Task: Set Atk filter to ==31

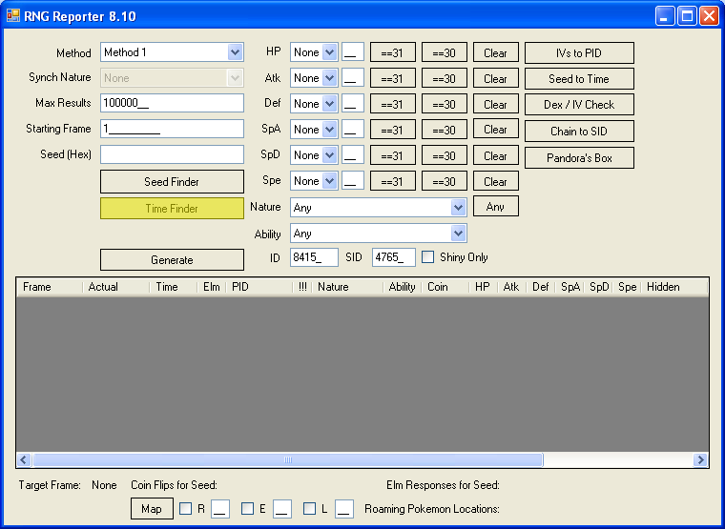Action: (x=392, y=79)
